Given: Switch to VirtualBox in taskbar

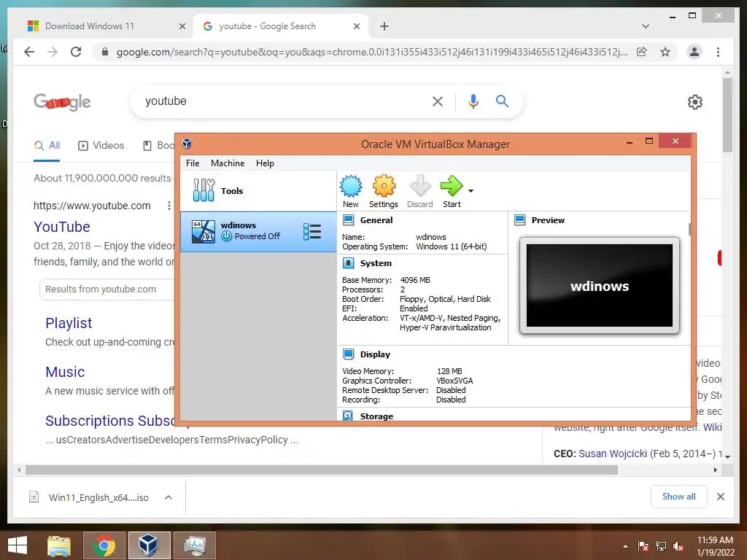Looking at the screenshot, I should coord(149,545).
